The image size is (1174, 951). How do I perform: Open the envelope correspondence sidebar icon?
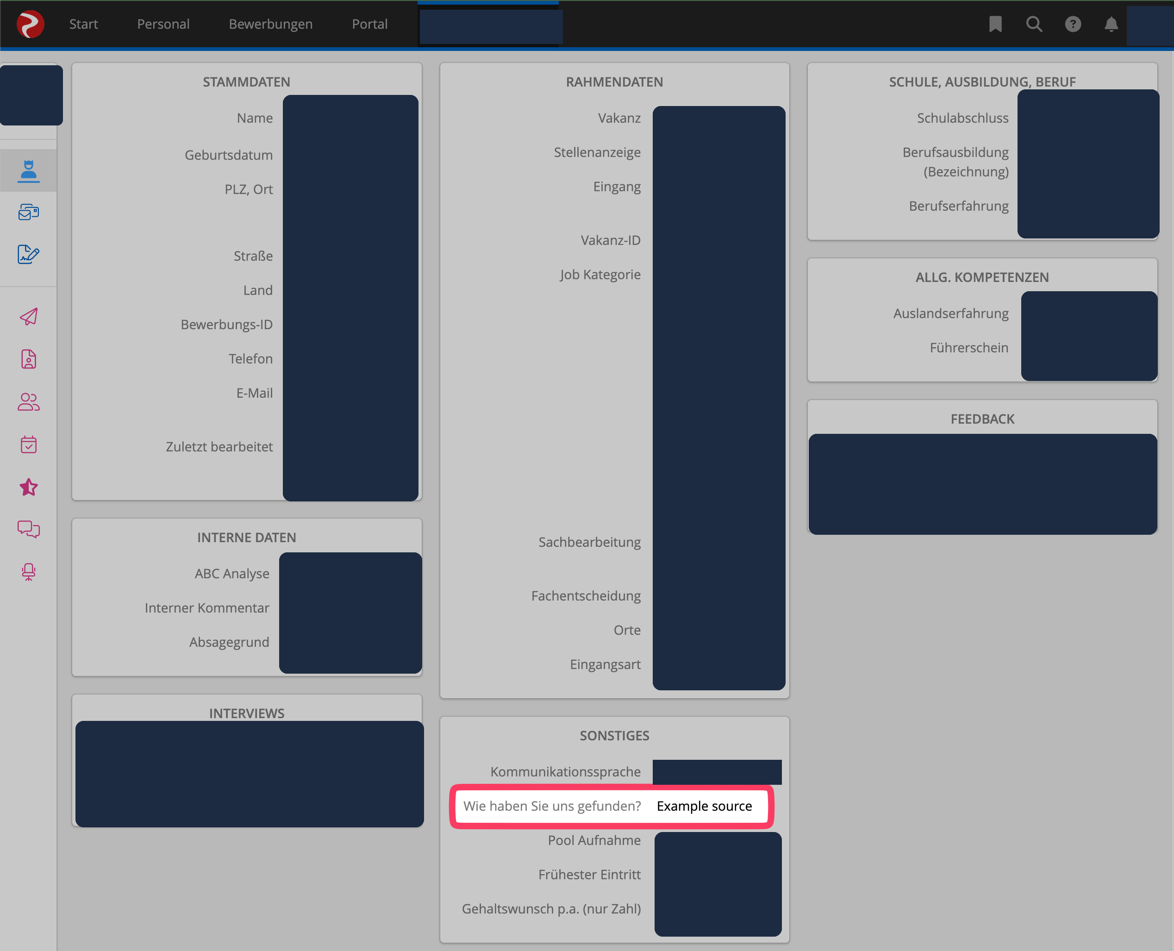tap(29, 212)
